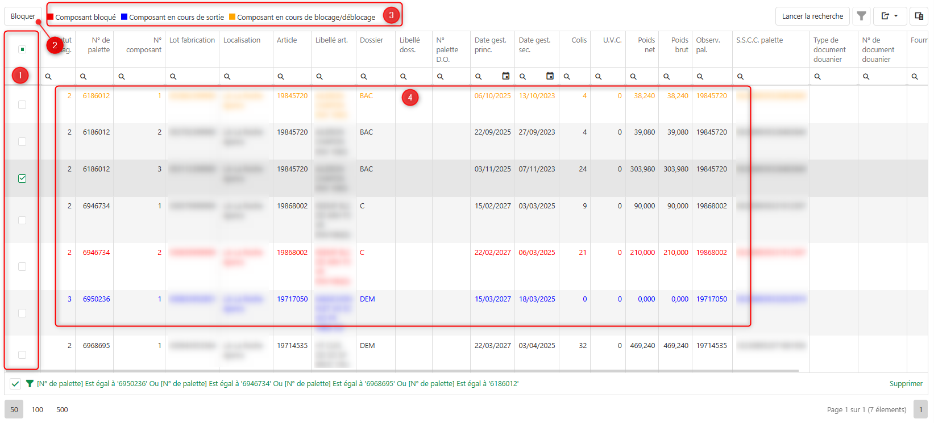The width and height of the screenshot is (934, 423).
Task: Open the filter operator menu for Poids net
Action: click(x=633, y=77)
